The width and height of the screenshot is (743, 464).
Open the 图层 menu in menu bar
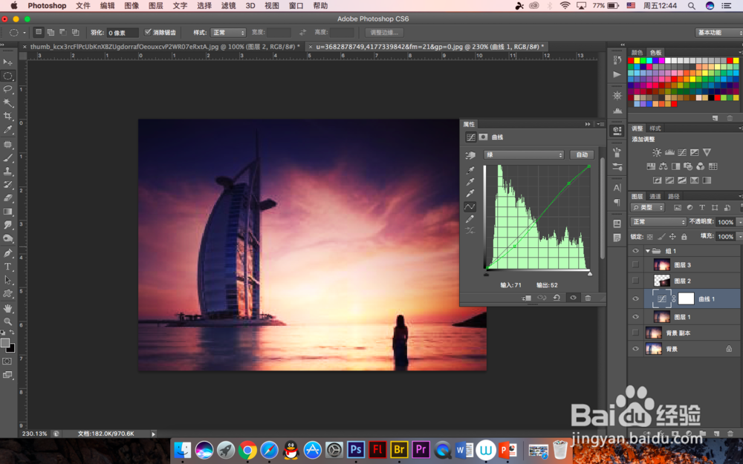click(155, 6)
